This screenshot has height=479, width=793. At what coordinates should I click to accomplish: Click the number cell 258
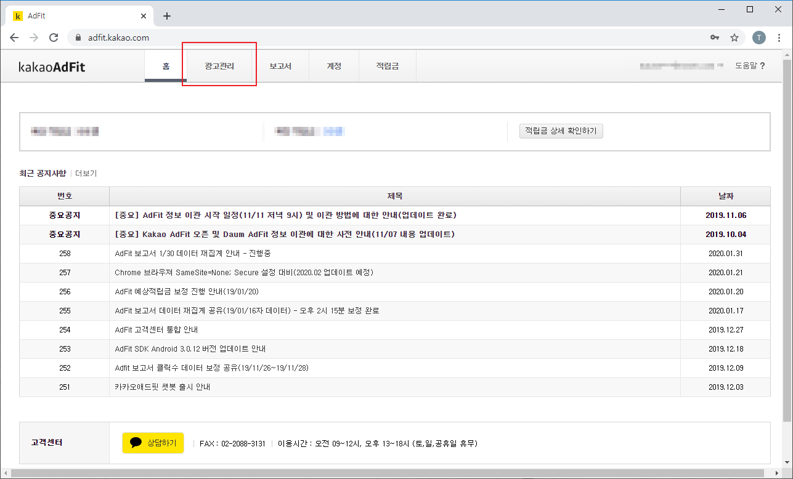coord(65,254)
